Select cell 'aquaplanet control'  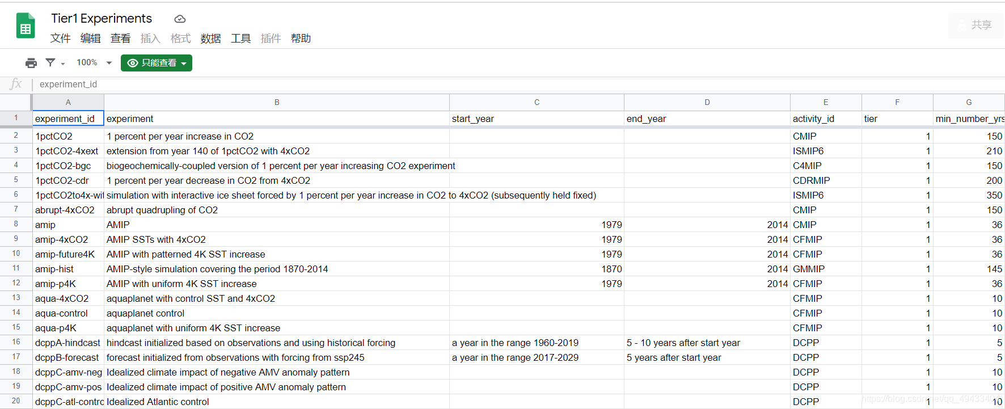(x=277, y=313)
